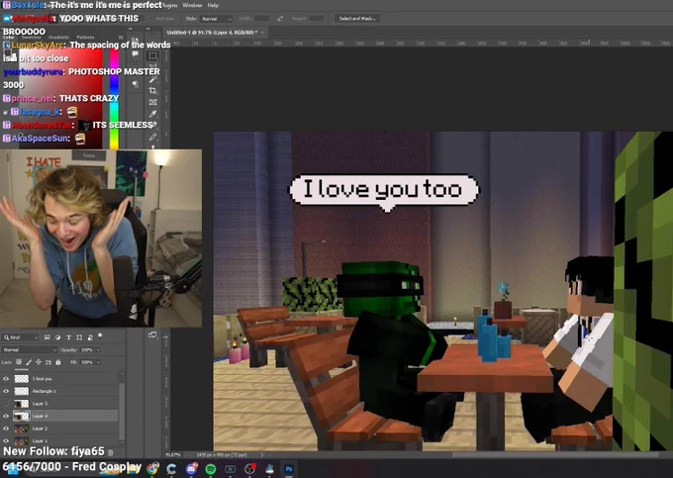Open Google Chrome from the taskbar
This screenshot has width=673, height=478.
152,469
